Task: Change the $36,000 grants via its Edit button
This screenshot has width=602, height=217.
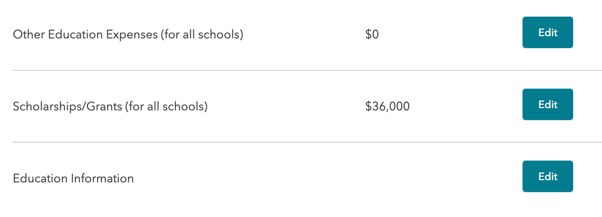Action: (548, 104)
